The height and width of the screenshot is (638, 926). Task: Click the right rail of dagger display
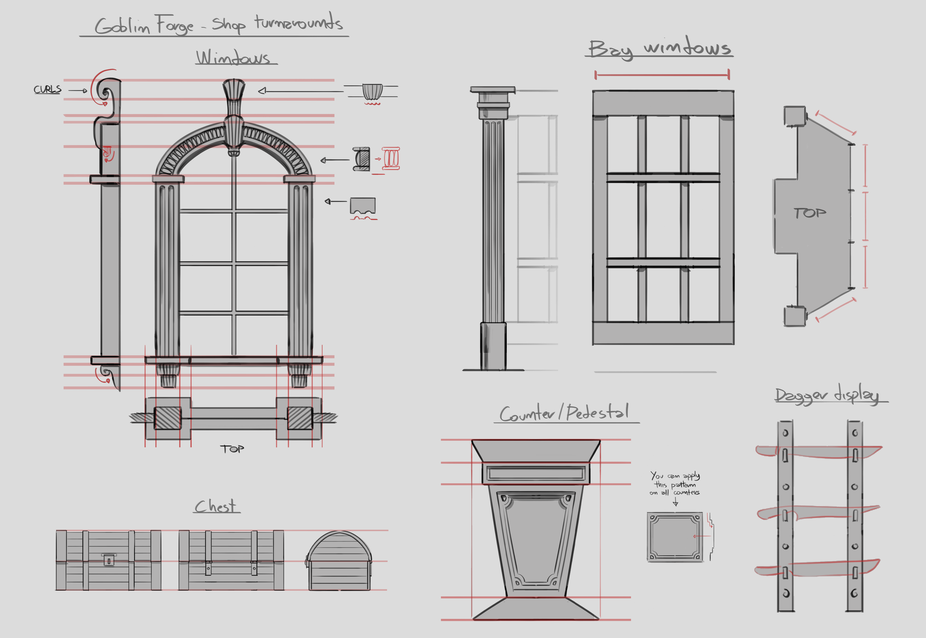855,516
